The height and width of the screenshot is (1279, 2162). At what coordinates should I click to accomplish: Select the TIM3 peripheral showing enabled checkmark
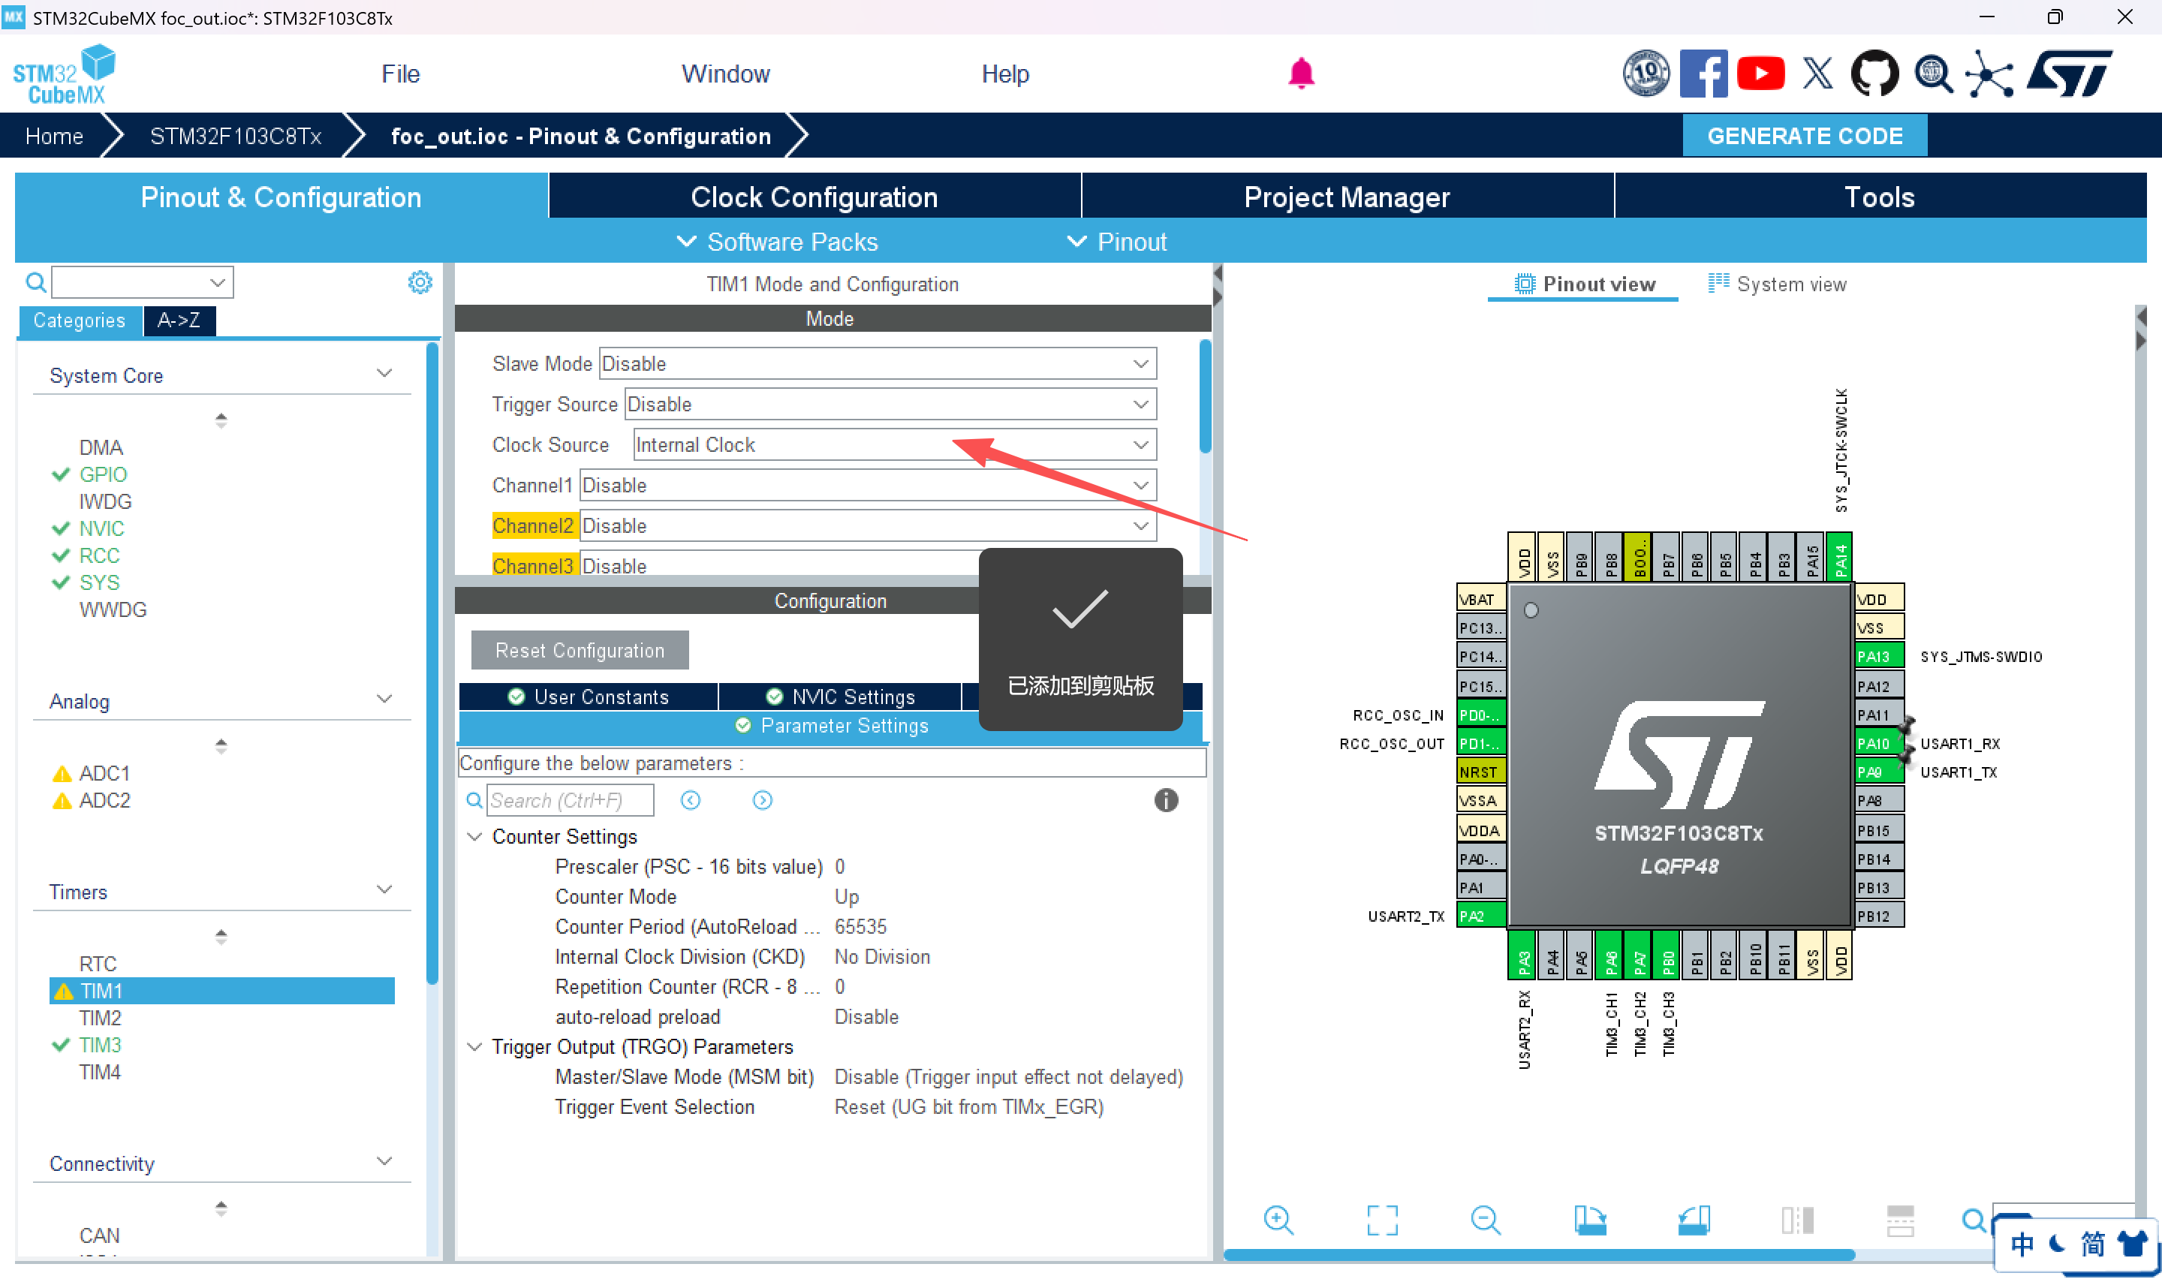tap(101, 1045)
